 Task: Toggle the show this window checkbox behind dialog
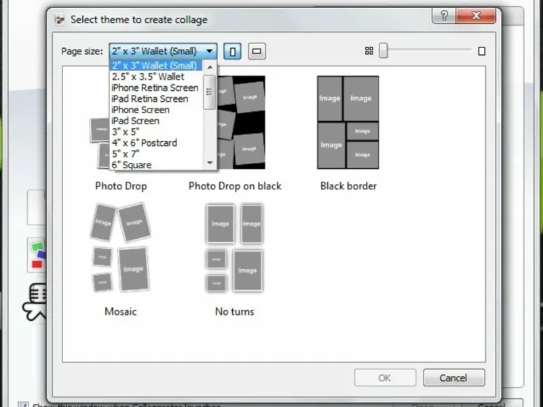(x=23, y=404)
